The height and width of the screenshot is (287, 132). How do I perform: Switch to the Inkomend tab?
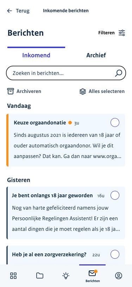(x=36, y=55)
